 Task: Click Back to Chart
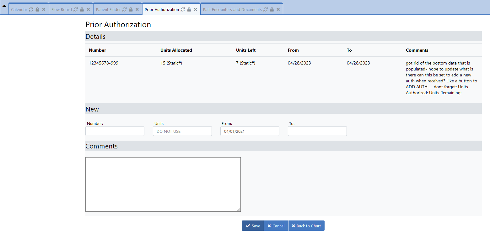point(306,225)
